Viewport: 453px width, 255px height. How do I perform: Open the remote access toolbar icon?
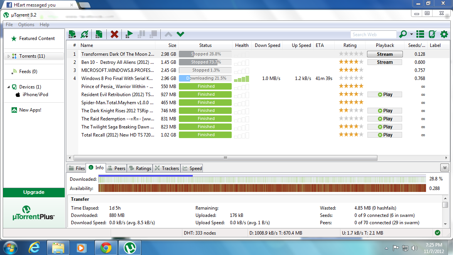pyautogui.click(x=432, y=34)
